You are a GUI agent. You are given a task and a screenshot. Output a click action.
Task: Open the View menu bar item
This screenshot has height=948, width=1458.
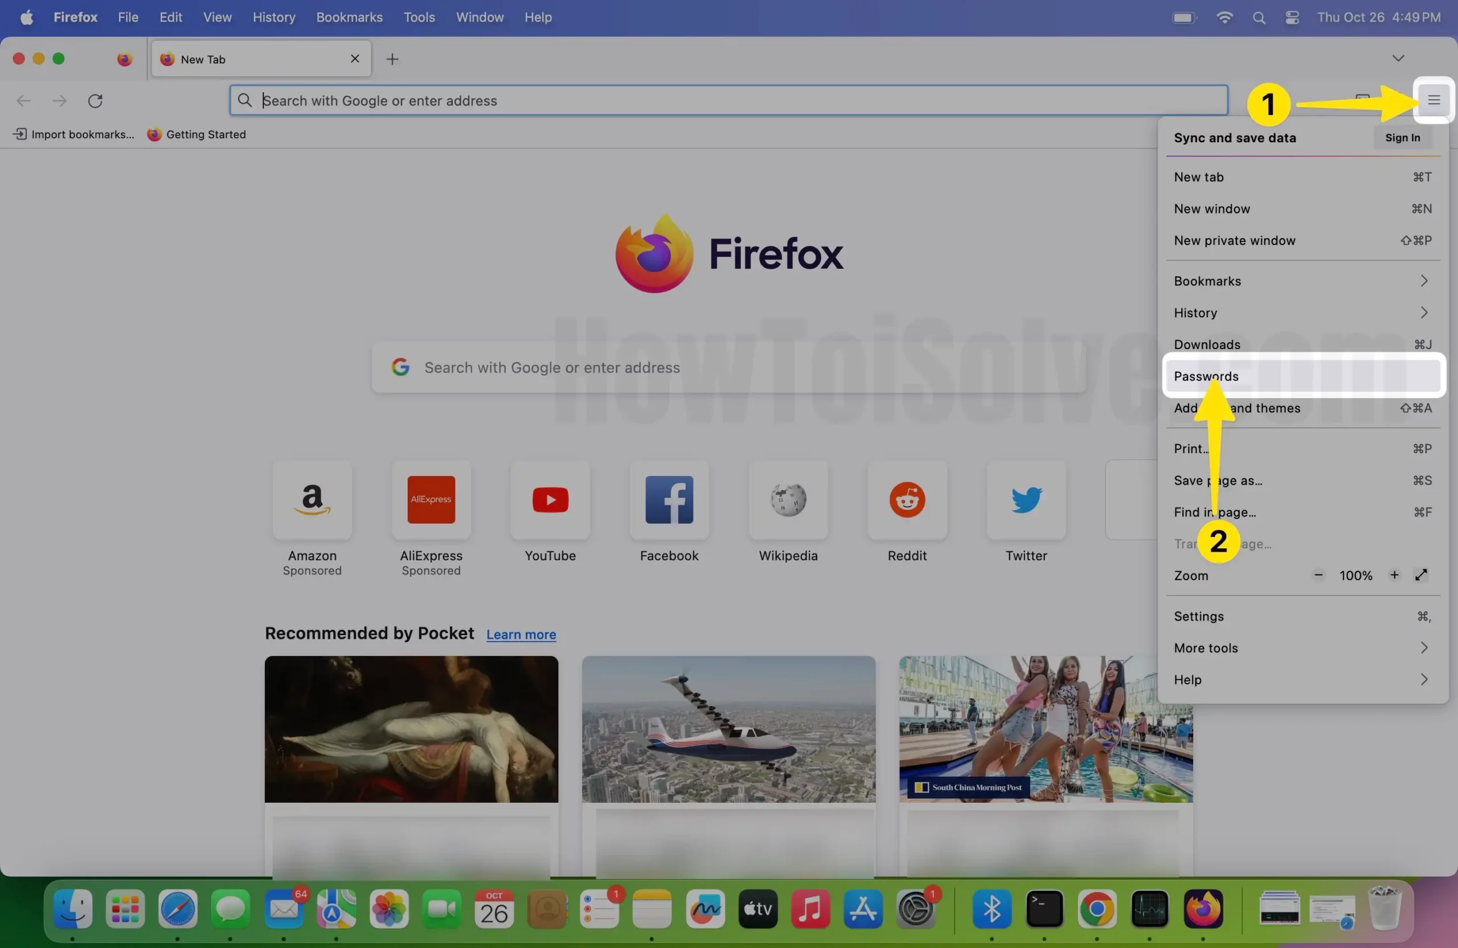click(217, 17)
